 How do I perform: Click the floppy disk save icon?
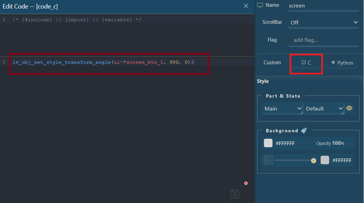coord(235,194)
